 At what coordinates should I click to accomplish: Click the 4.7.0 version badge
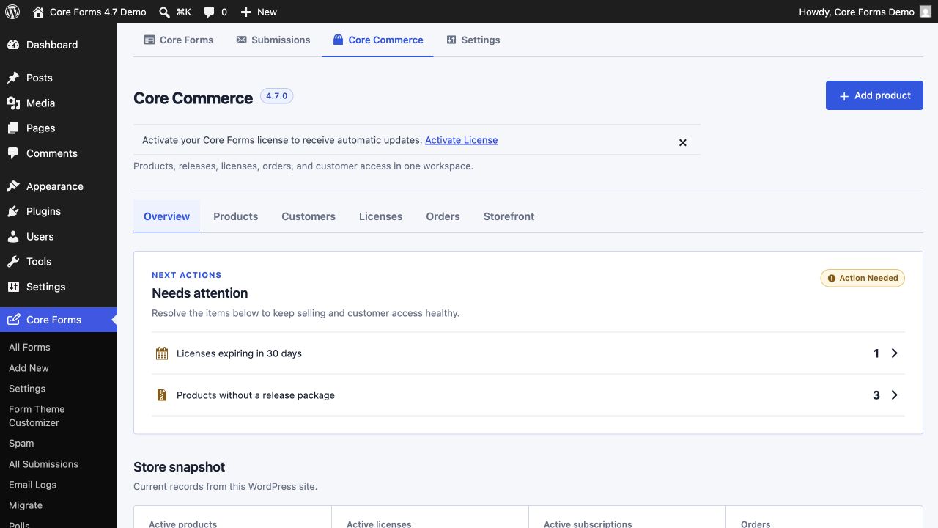pyautogui.click(x=276, y=96)
